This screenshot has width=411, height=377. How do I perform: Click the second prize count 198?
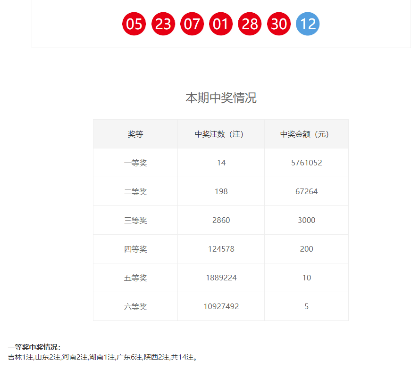(221, 191)
